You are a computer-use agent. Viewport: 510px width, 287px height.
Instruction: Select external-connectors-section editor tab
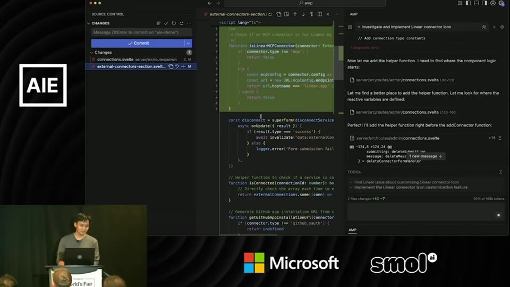point(237,14)
